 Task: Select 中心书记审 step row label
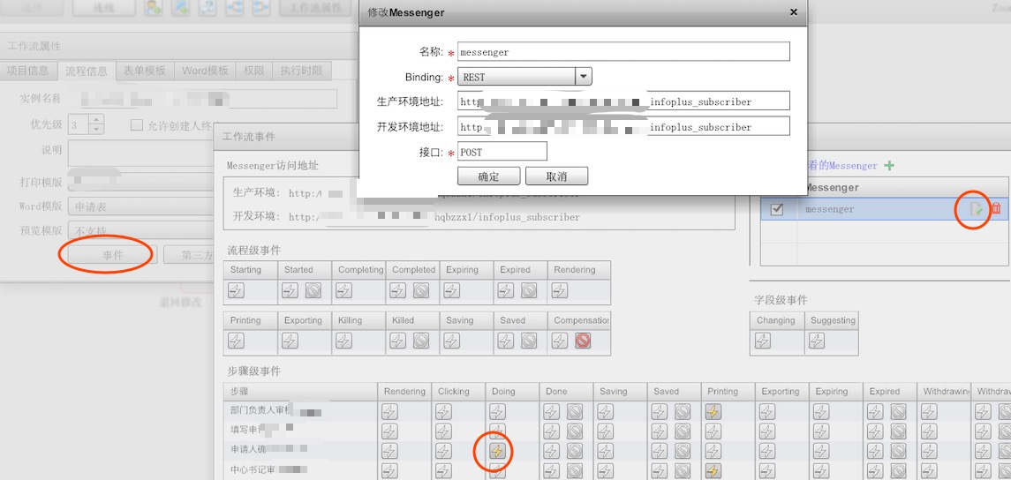coord(254,469)
